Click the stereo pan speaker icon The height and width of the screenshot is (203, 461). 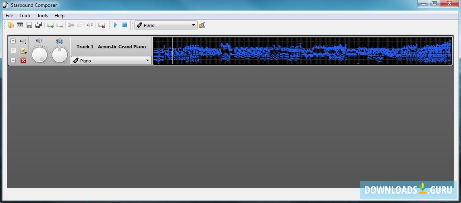coord(60,41)
